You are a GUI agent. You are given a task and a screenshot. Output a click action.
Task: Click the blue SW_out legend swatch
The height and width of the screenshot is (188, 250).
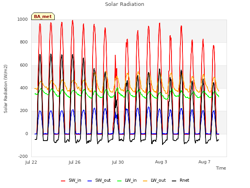click(x=90, y=181)
